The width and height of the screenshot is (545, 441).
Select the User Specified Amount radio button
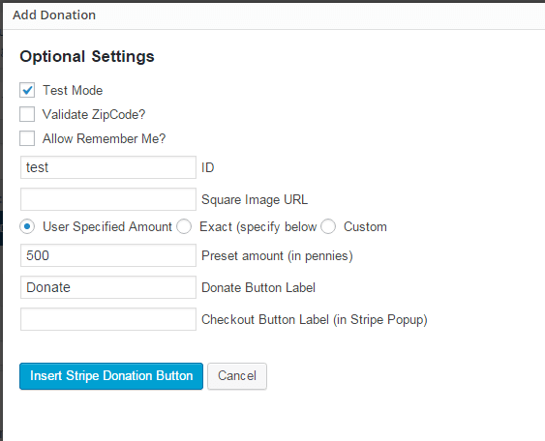[x=27, y=226]
